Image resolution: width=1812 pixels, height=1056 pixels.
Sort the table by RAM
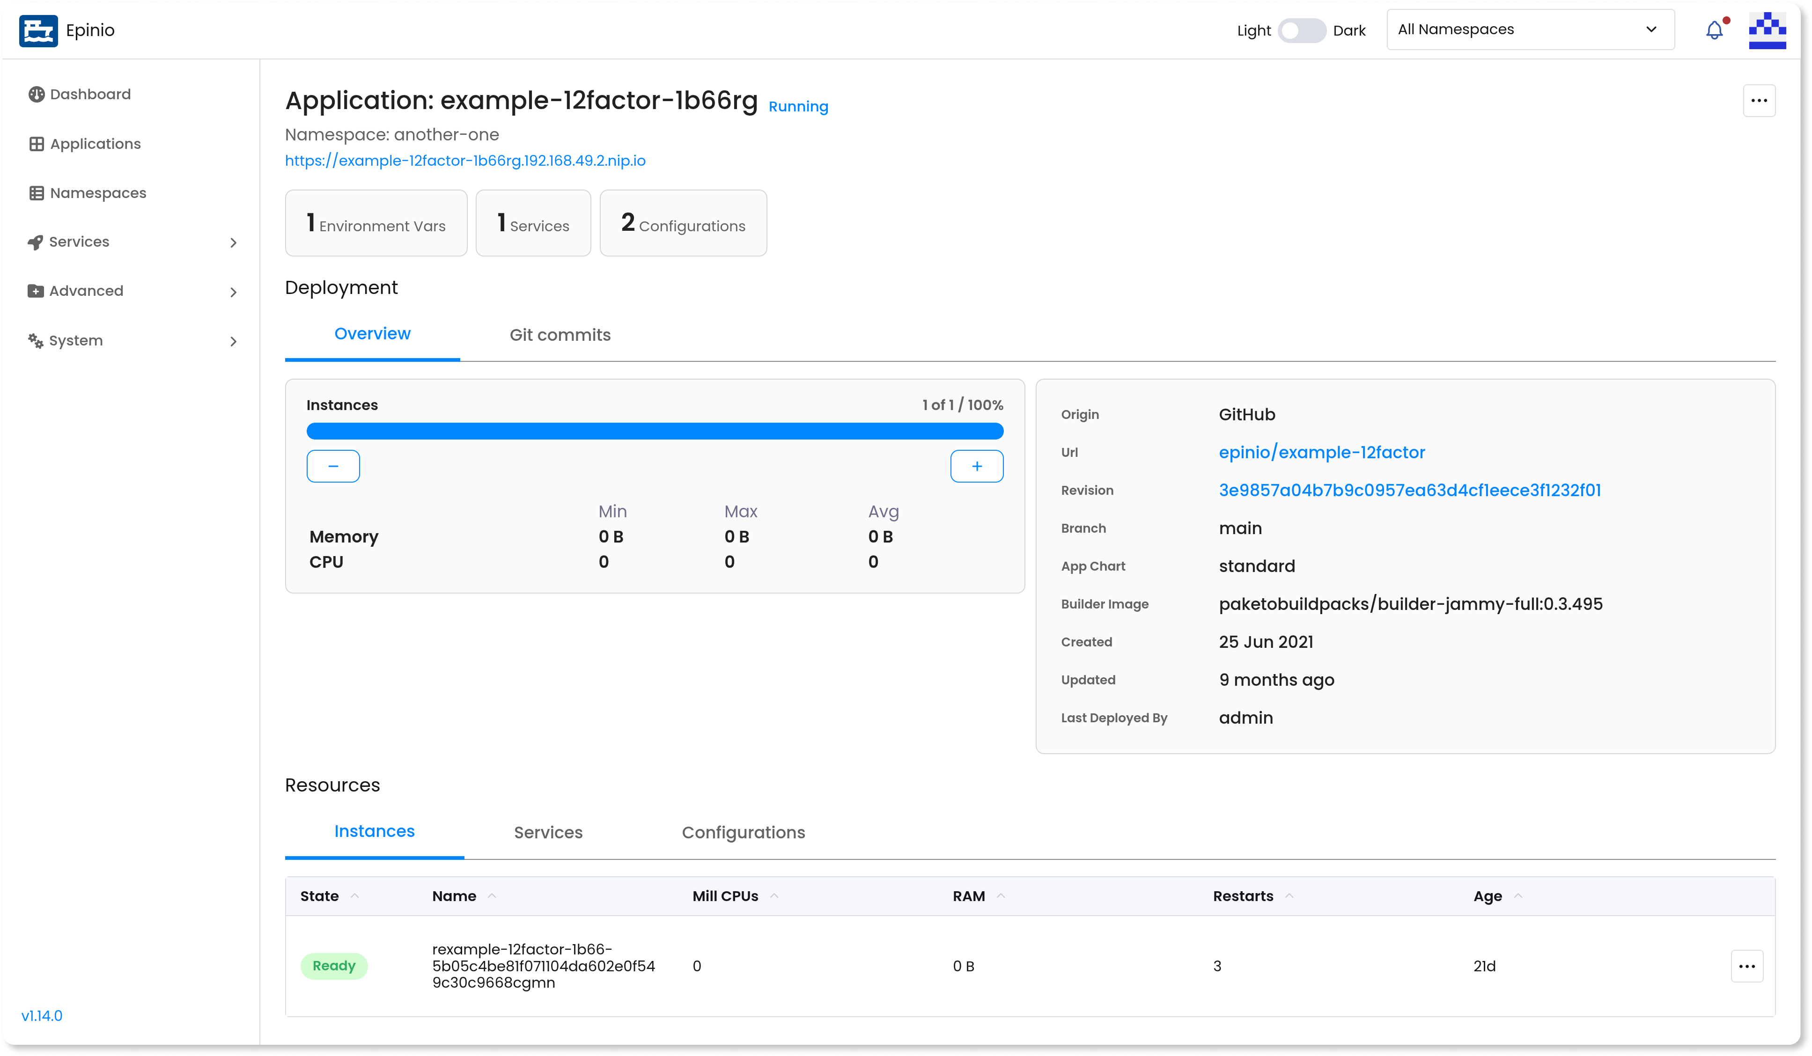click(979, 896)
